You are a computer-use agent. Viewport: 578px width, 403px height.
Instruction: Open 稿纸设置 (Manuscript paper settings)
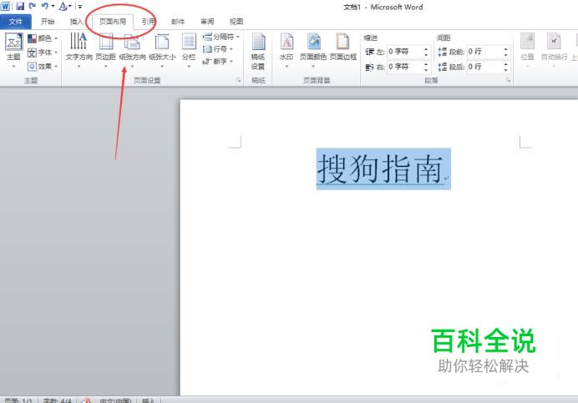coord(258,52)
